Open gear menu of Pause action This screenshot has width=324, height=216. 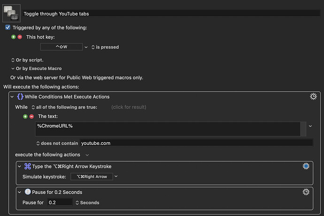pos(306,192)
